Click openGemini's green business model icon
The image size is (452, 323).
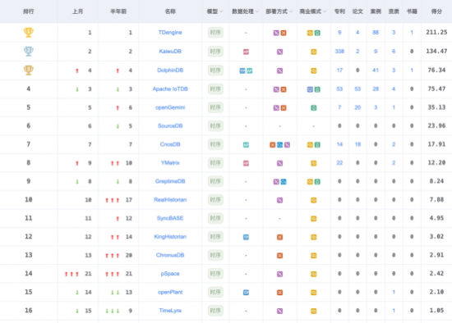click(x=314, y=108)
